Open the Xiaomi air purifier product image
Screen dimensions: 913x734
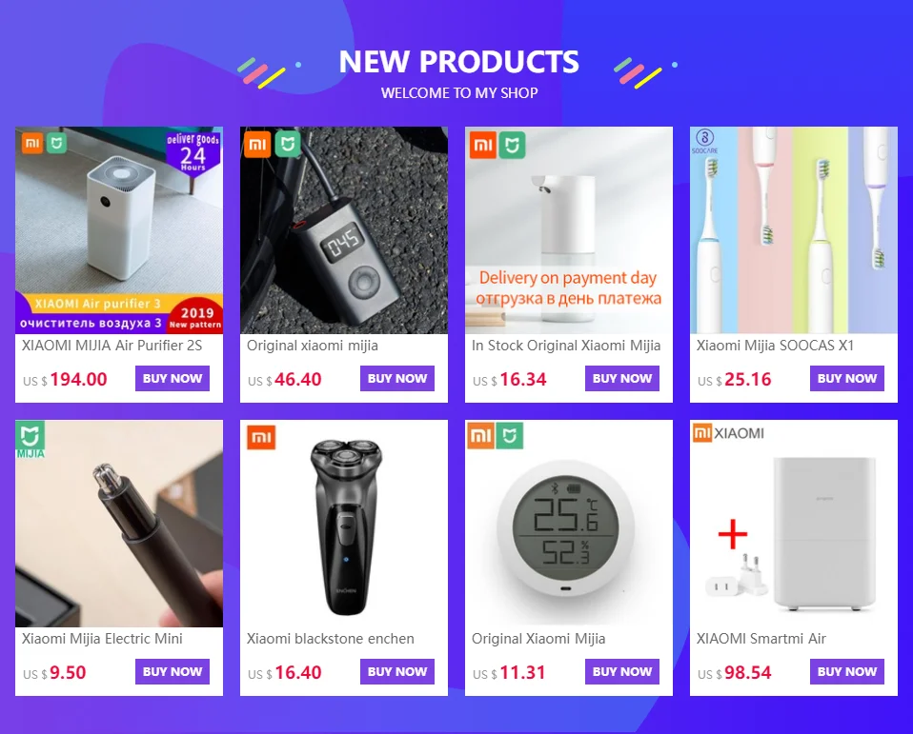click(119, 230)
